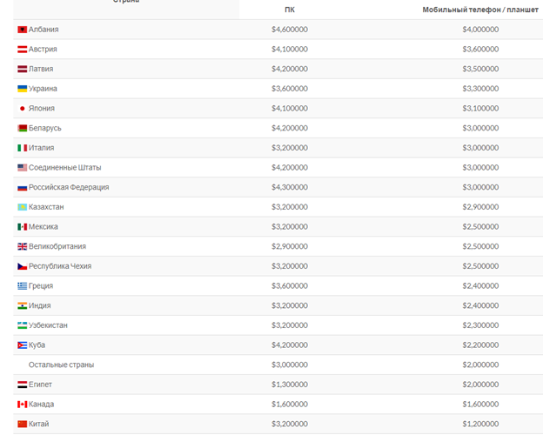
Task: Select the Республика Чехия country name
Action: tap(60, 267)
